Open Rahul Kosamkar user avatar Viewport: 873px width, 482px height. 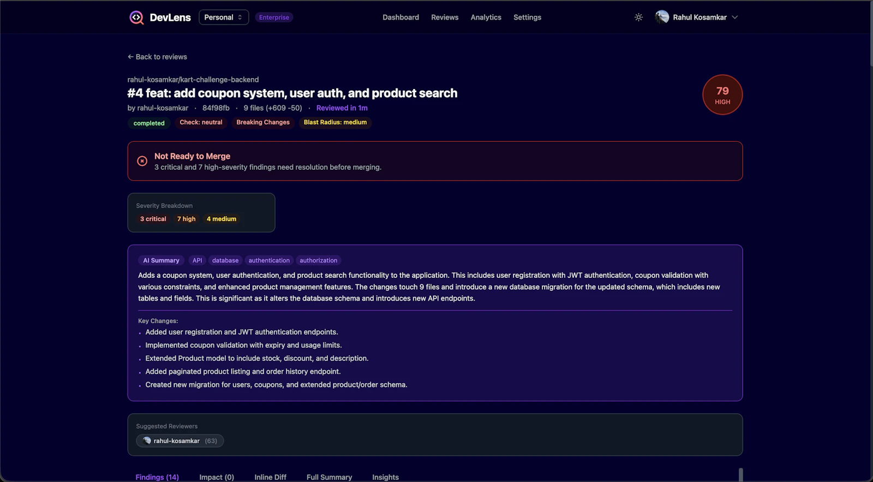662,17
